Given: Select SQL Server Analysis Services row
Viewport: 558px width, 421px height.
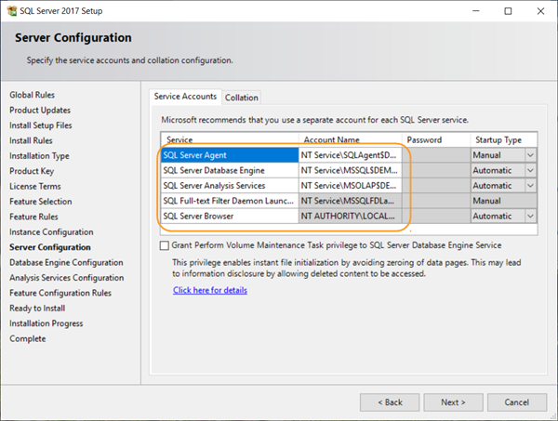Looking at the screenshot, I should coord(228,185).
